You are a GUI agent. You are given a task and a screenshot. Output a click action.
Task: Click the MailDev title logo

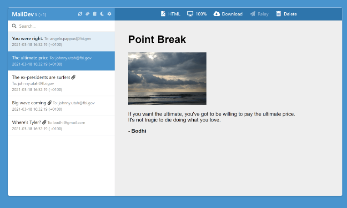point(23,14)
